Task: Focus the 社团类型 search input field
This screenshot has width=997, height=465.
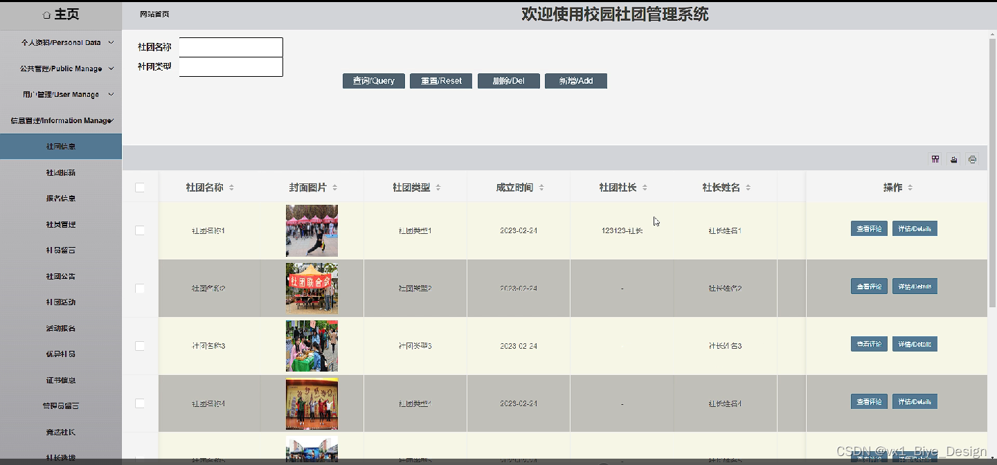Action: coord(231,66)
